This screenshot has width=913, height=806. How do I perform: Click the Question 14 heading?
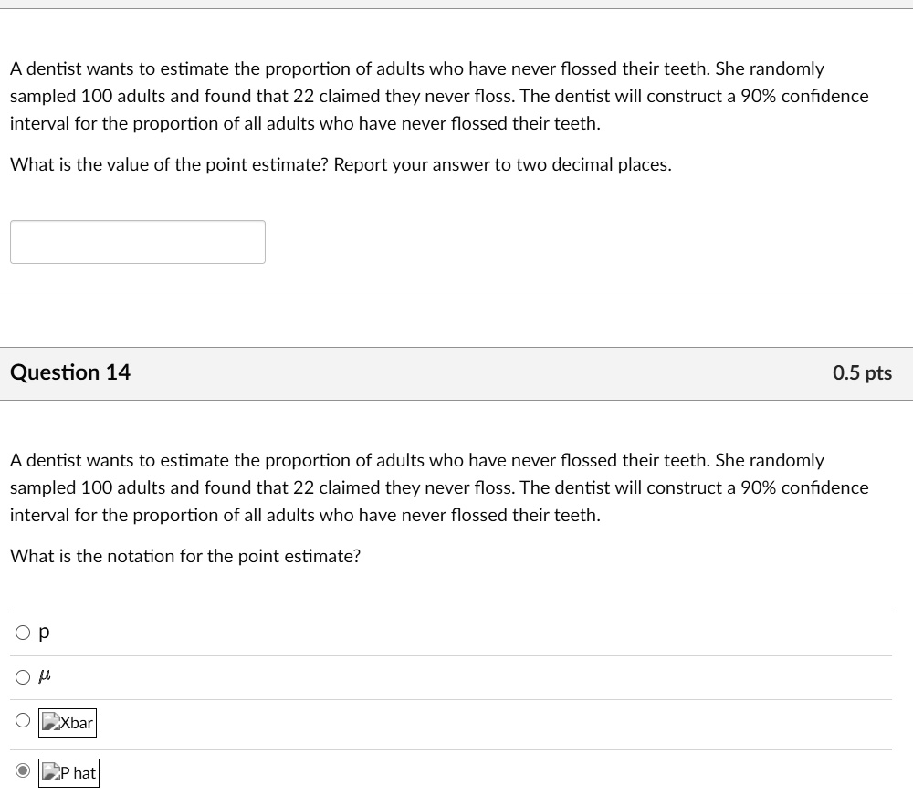[70, 372]
